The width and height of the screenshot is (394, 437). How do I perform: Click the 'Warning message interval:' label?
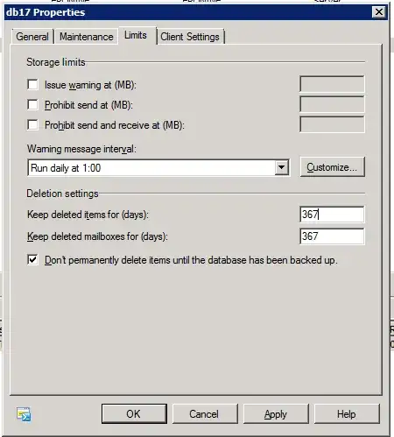tap(81, 149)
